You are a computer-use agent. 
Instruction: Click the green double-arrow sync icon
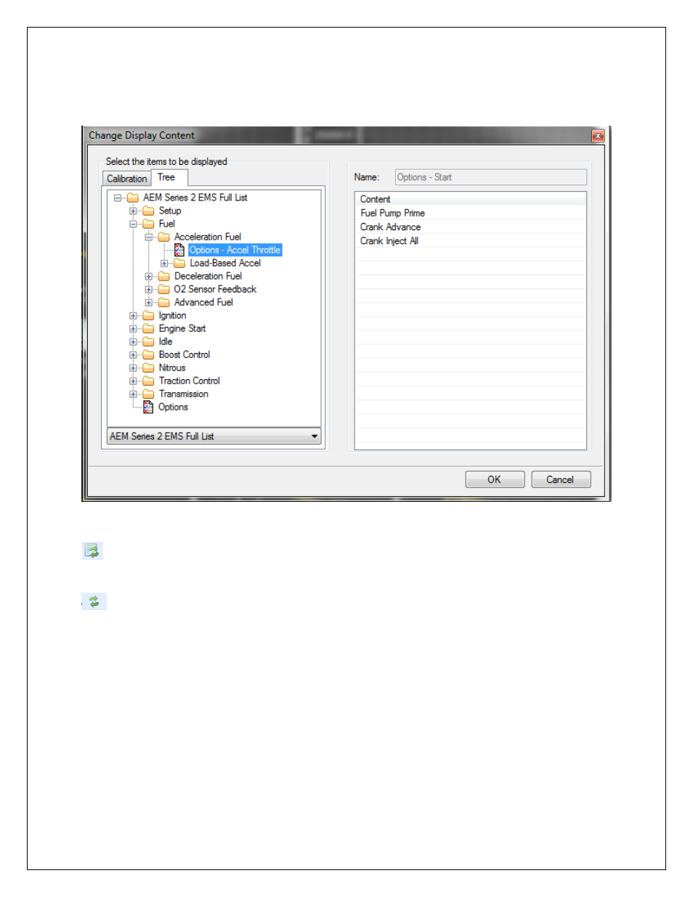pyautogui.click(x=94, y=601)
